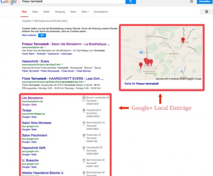Open Mobiler Haardienst Bösche U. listing
The image size is (213, 176).
(x=43, y=173)
